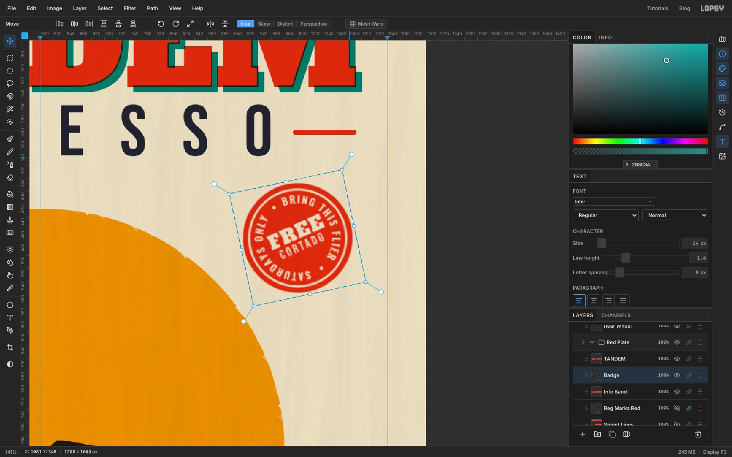Pick the Eraser tool

10,177
